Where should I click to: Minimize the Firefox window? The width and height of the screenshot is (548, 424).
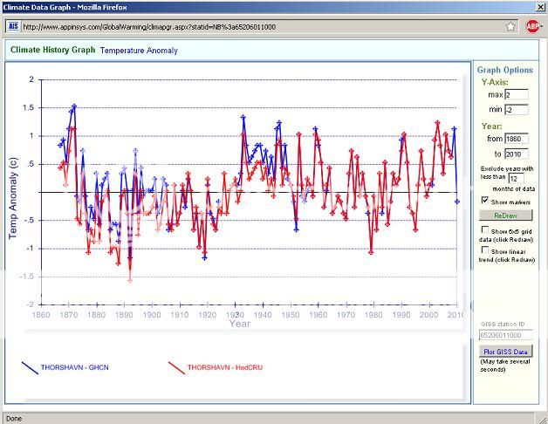point(510,7)
